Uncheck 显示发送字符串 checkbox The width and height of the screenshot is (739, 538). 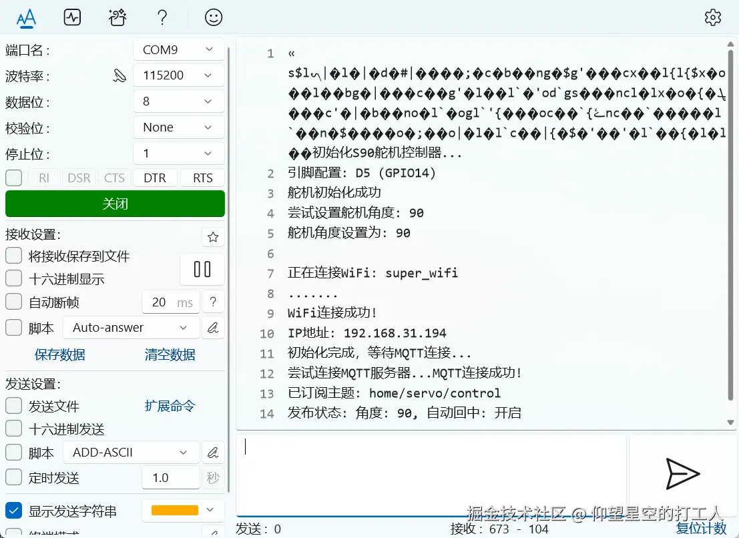coord(13,511)
